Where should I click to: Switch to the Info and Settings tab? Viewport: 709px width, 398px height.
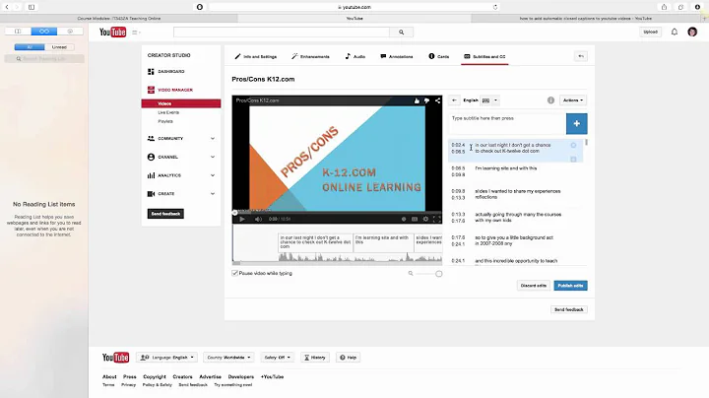tap(255, 56)
